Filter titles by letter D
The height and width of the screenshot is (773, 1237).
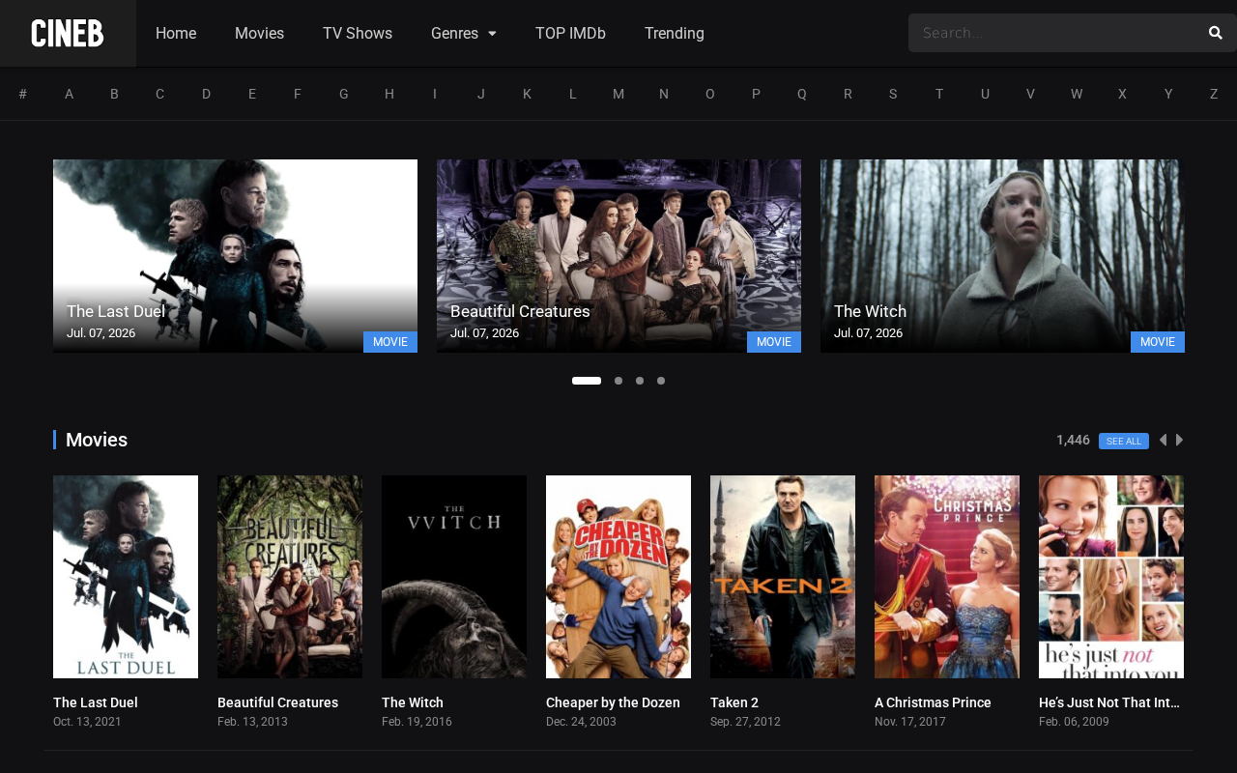click(x=206, y=94)
